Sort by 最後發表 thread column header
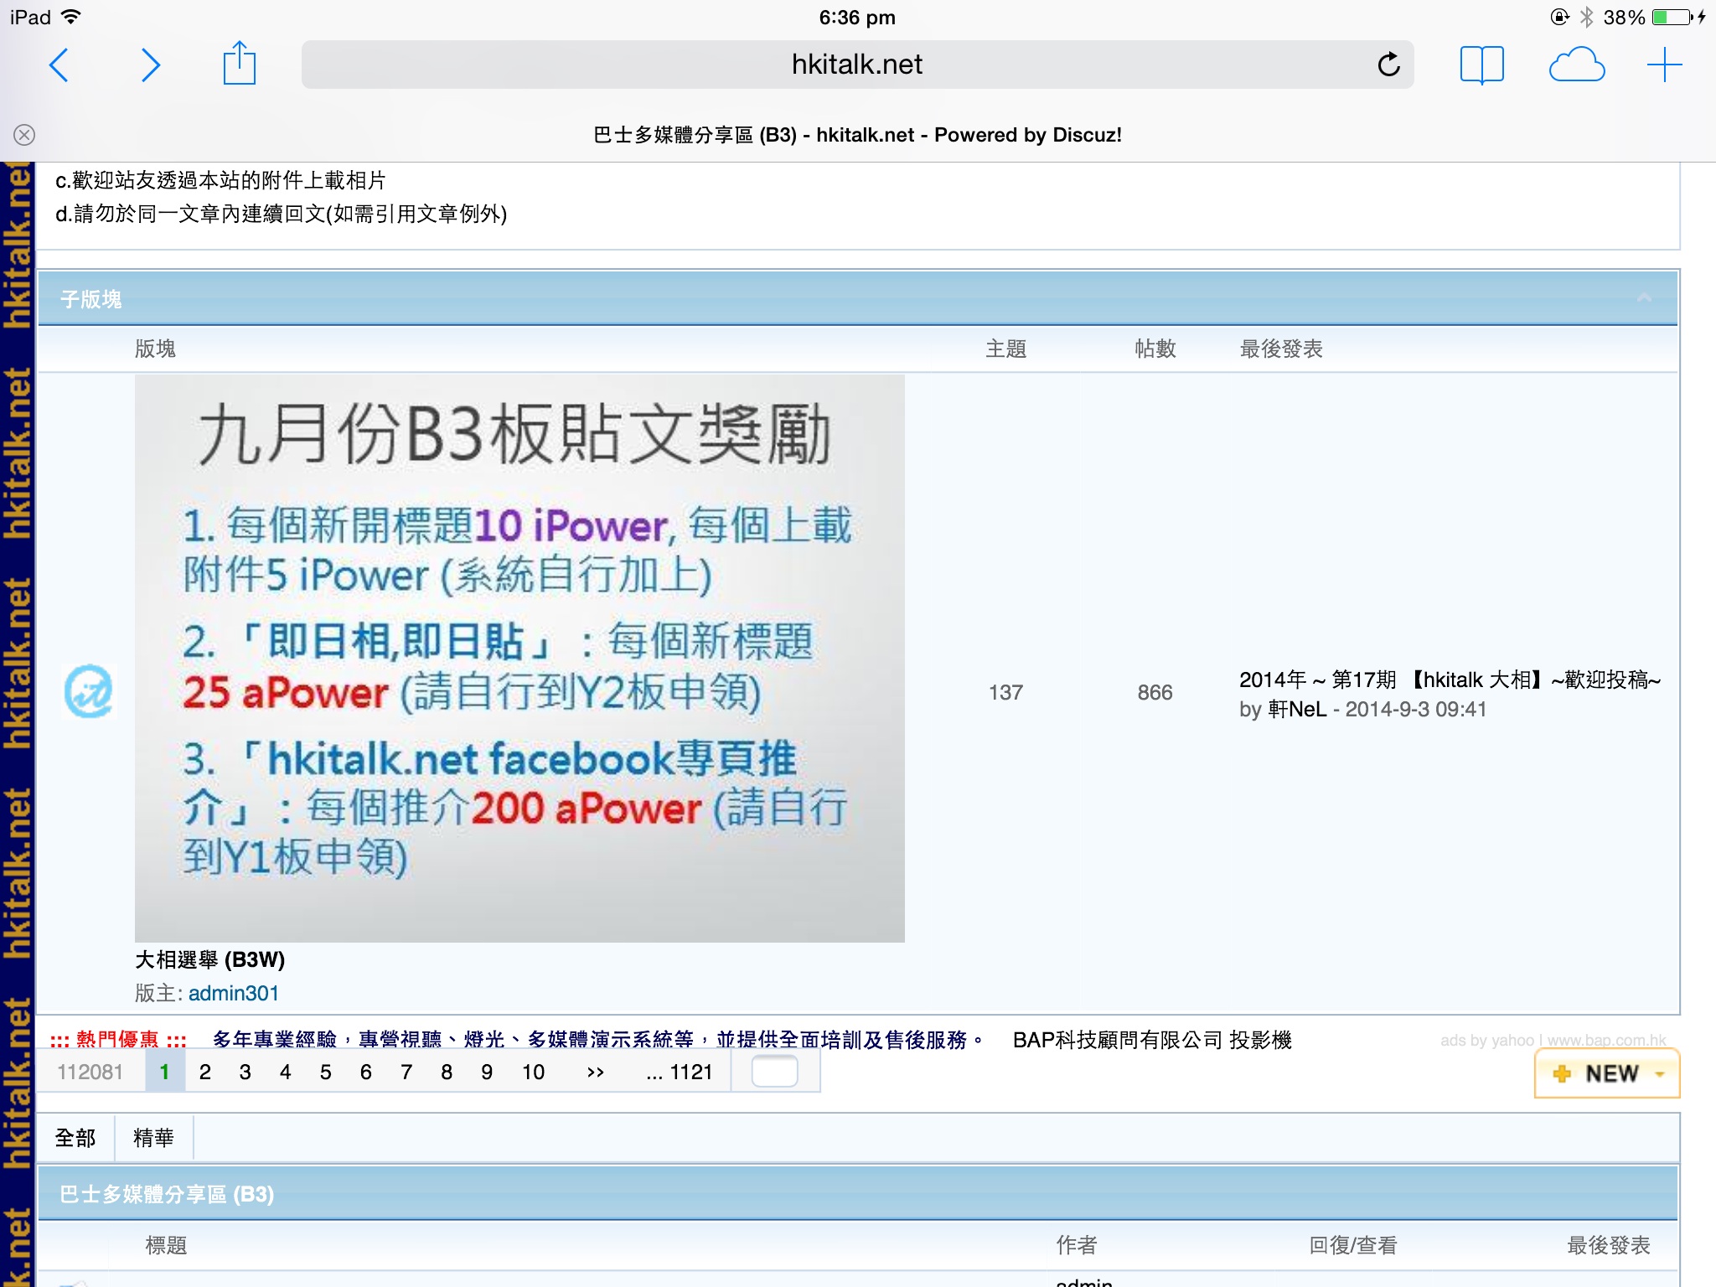This screenshot has height=1287, width=1716. tap(1609, 1245)
